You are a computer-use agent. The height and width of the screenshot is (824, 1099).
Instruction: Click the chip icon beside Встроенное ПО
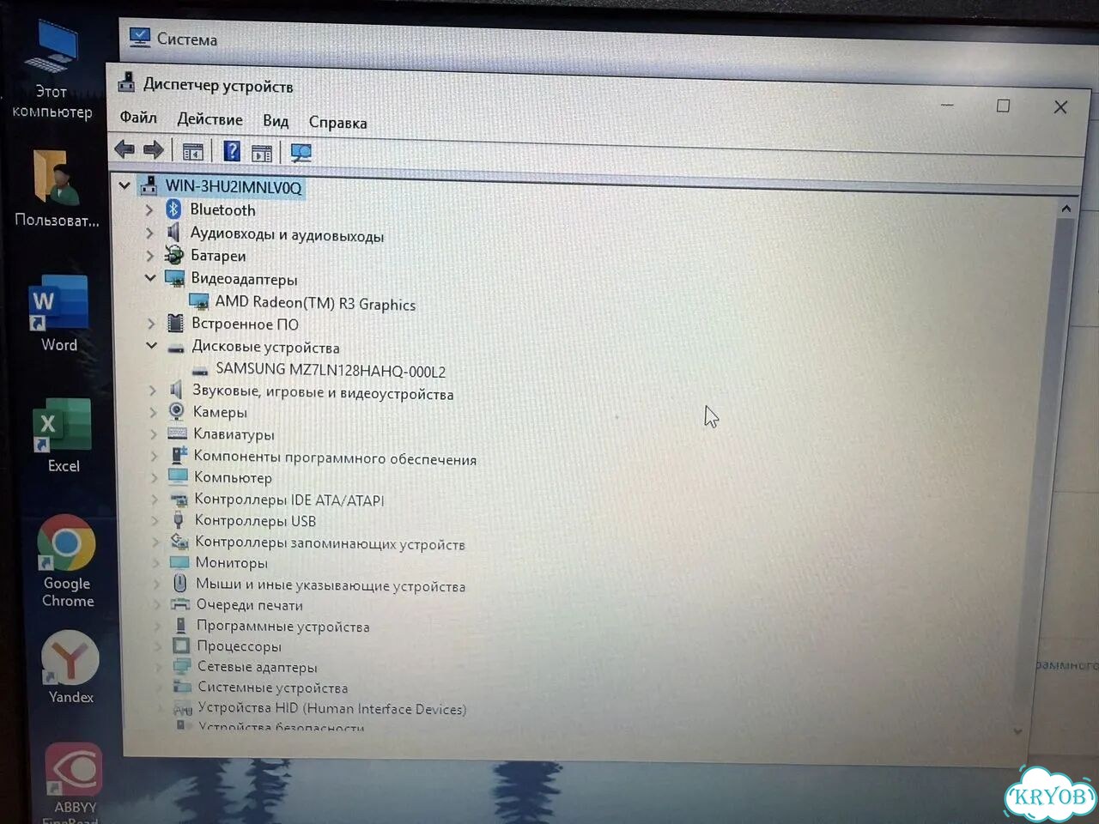[x=175, y=323]
